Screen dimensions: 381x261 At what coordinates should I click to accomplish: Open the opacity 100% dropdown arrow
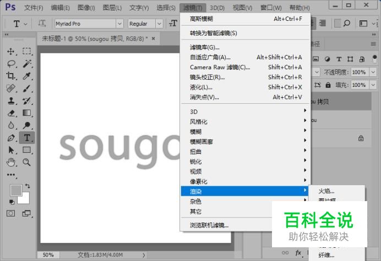click(x=373, y=72)
